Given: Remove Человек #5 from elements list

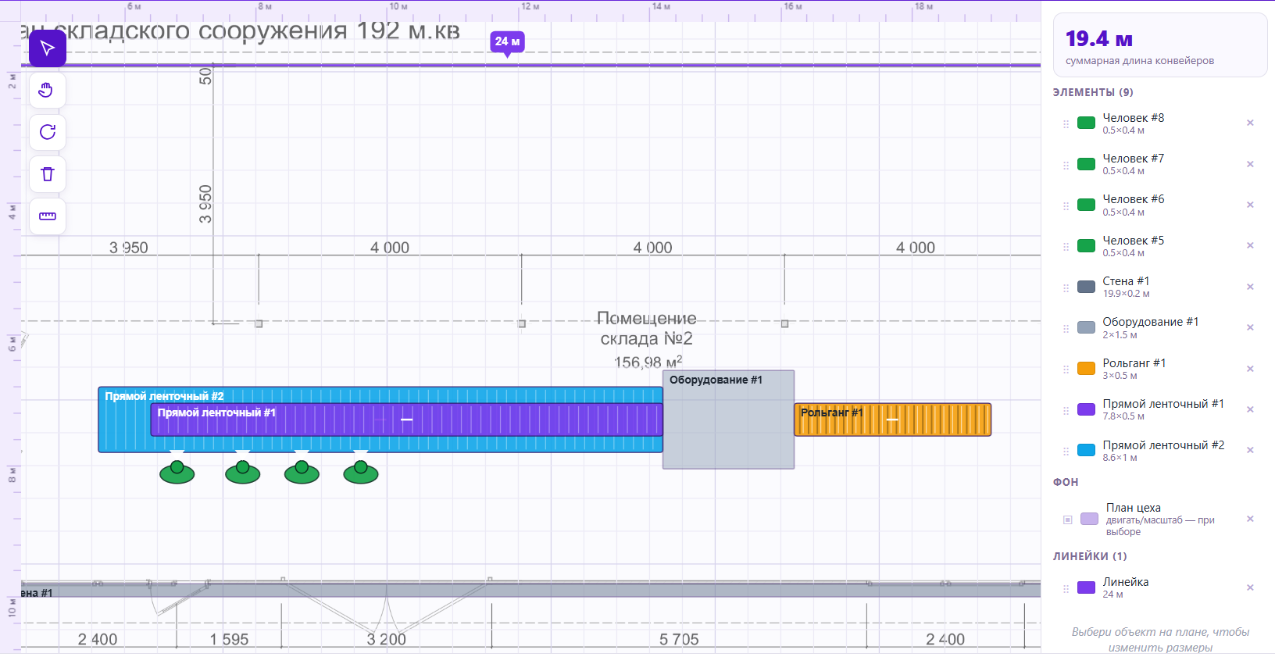Looking at the screenshot, I should click(x=1250, y=245).
